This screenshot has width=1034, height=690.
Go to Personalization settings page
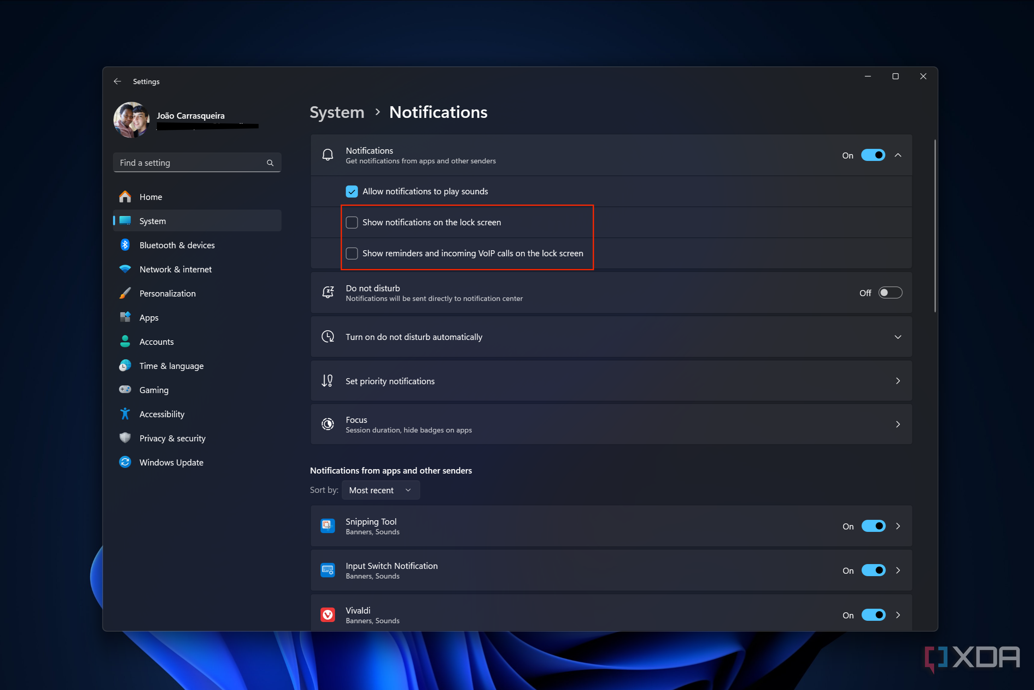tap(167, 294)
